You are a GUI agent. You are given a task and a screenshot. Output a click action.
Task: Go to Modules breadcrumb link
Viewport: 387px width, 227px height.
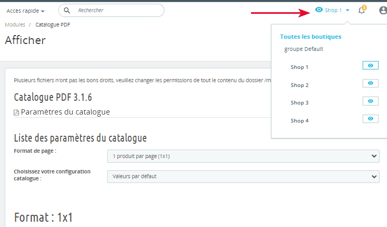(15, 24)
